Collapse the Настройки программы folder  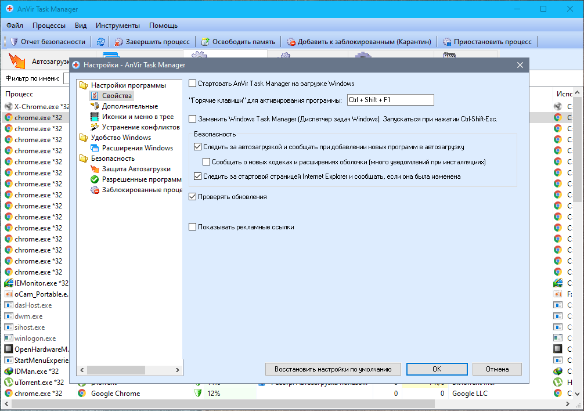point(83,85)
